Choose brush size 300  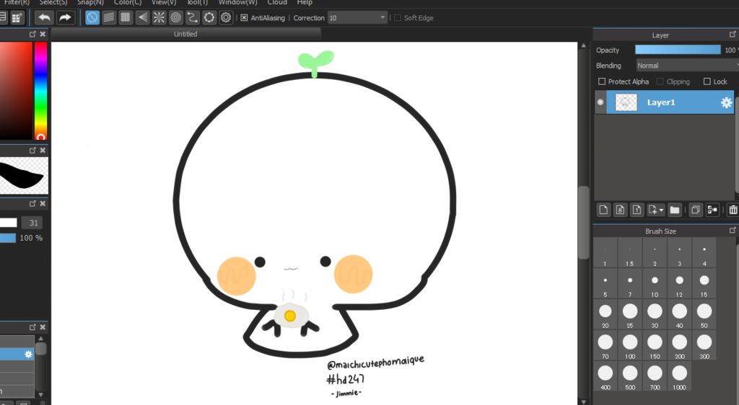(x=704, y=346)
